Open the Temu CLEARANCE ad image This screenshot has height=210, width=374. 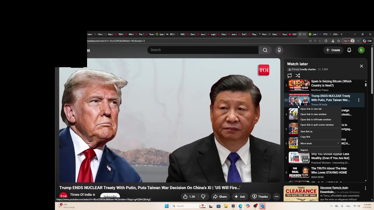pos(301,193)
